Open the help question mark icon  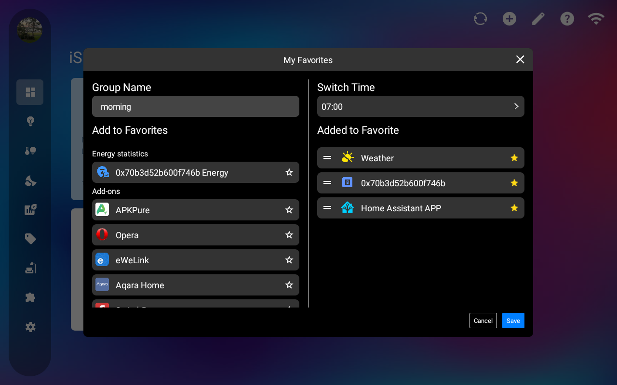(x=567, y=19)
